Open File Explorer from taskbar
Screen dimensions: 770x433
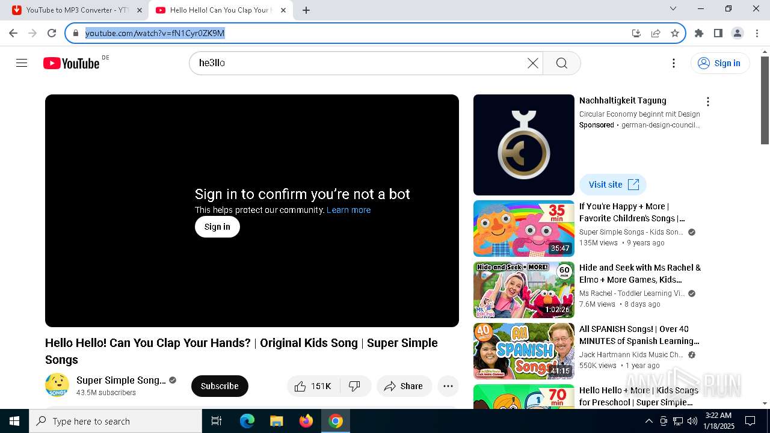[277, 421]
